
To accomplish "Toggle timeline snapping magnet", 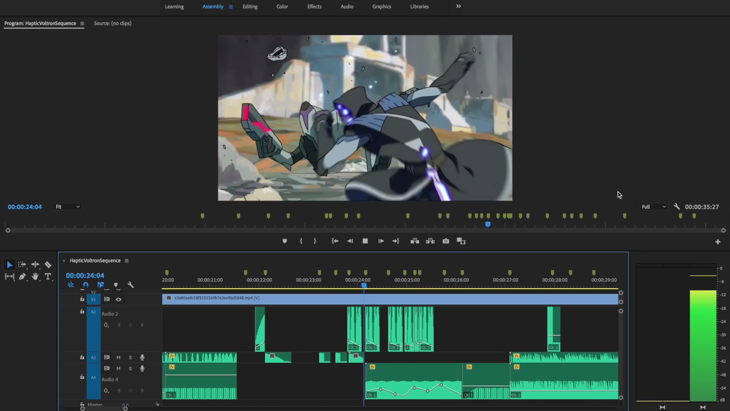I will [86, 285].
